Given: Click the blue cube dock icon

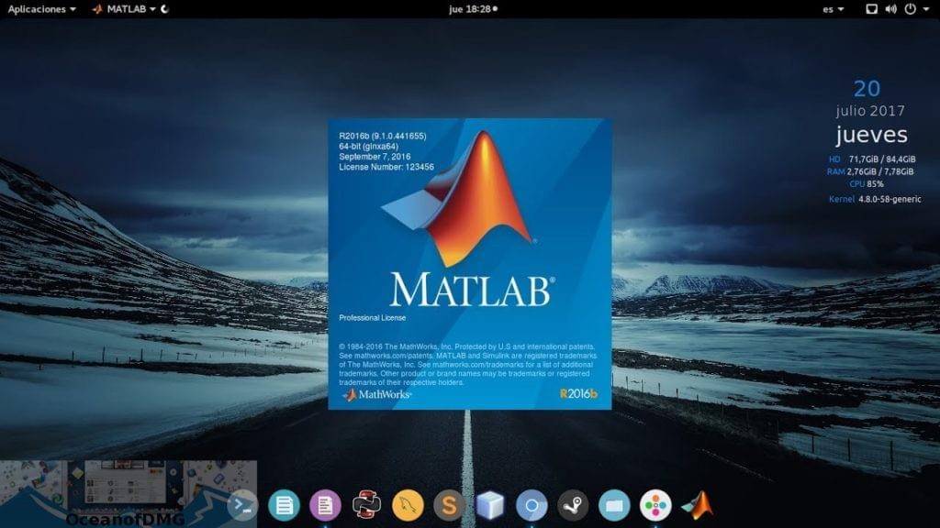Looking at the screenshot, I should [x=489, y=503].
